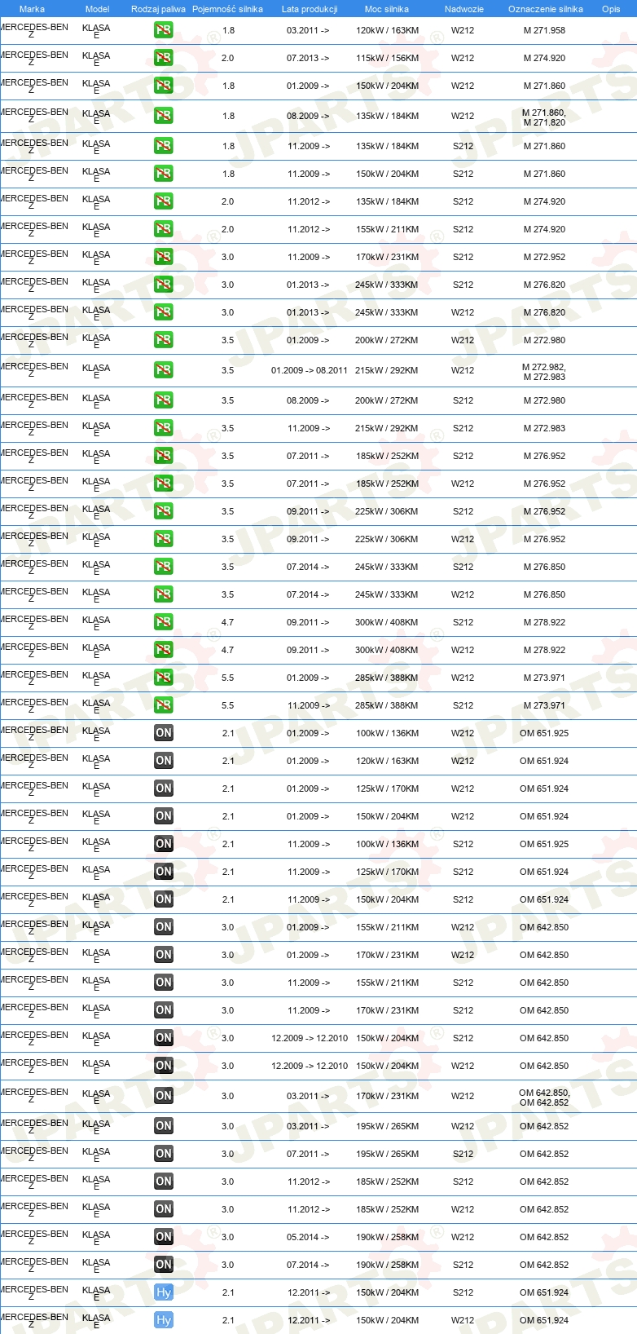This screenshot has height=1334, width=637.
Task: Select 195kW / 265KM in the S212 row
Action: pos(387,1154)
